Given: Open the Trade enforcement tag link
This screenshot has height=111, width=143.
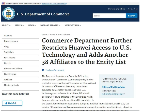Looking at the screenshot, I should pos(55,70).
